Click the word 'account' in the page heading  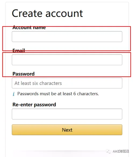point(64,13)
